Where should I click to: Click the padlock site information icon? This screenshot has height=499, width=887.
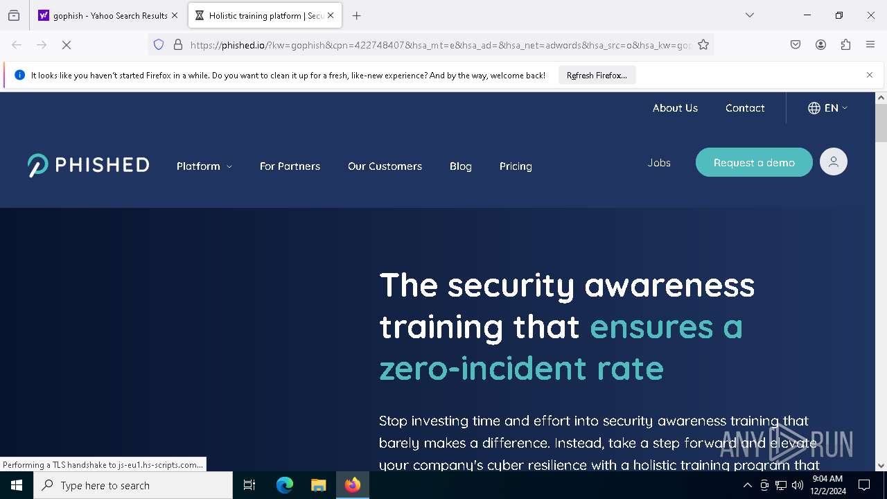178,45
